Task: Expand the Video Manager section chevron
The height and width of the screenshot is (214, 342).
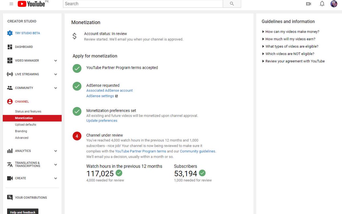Action: 56,61
